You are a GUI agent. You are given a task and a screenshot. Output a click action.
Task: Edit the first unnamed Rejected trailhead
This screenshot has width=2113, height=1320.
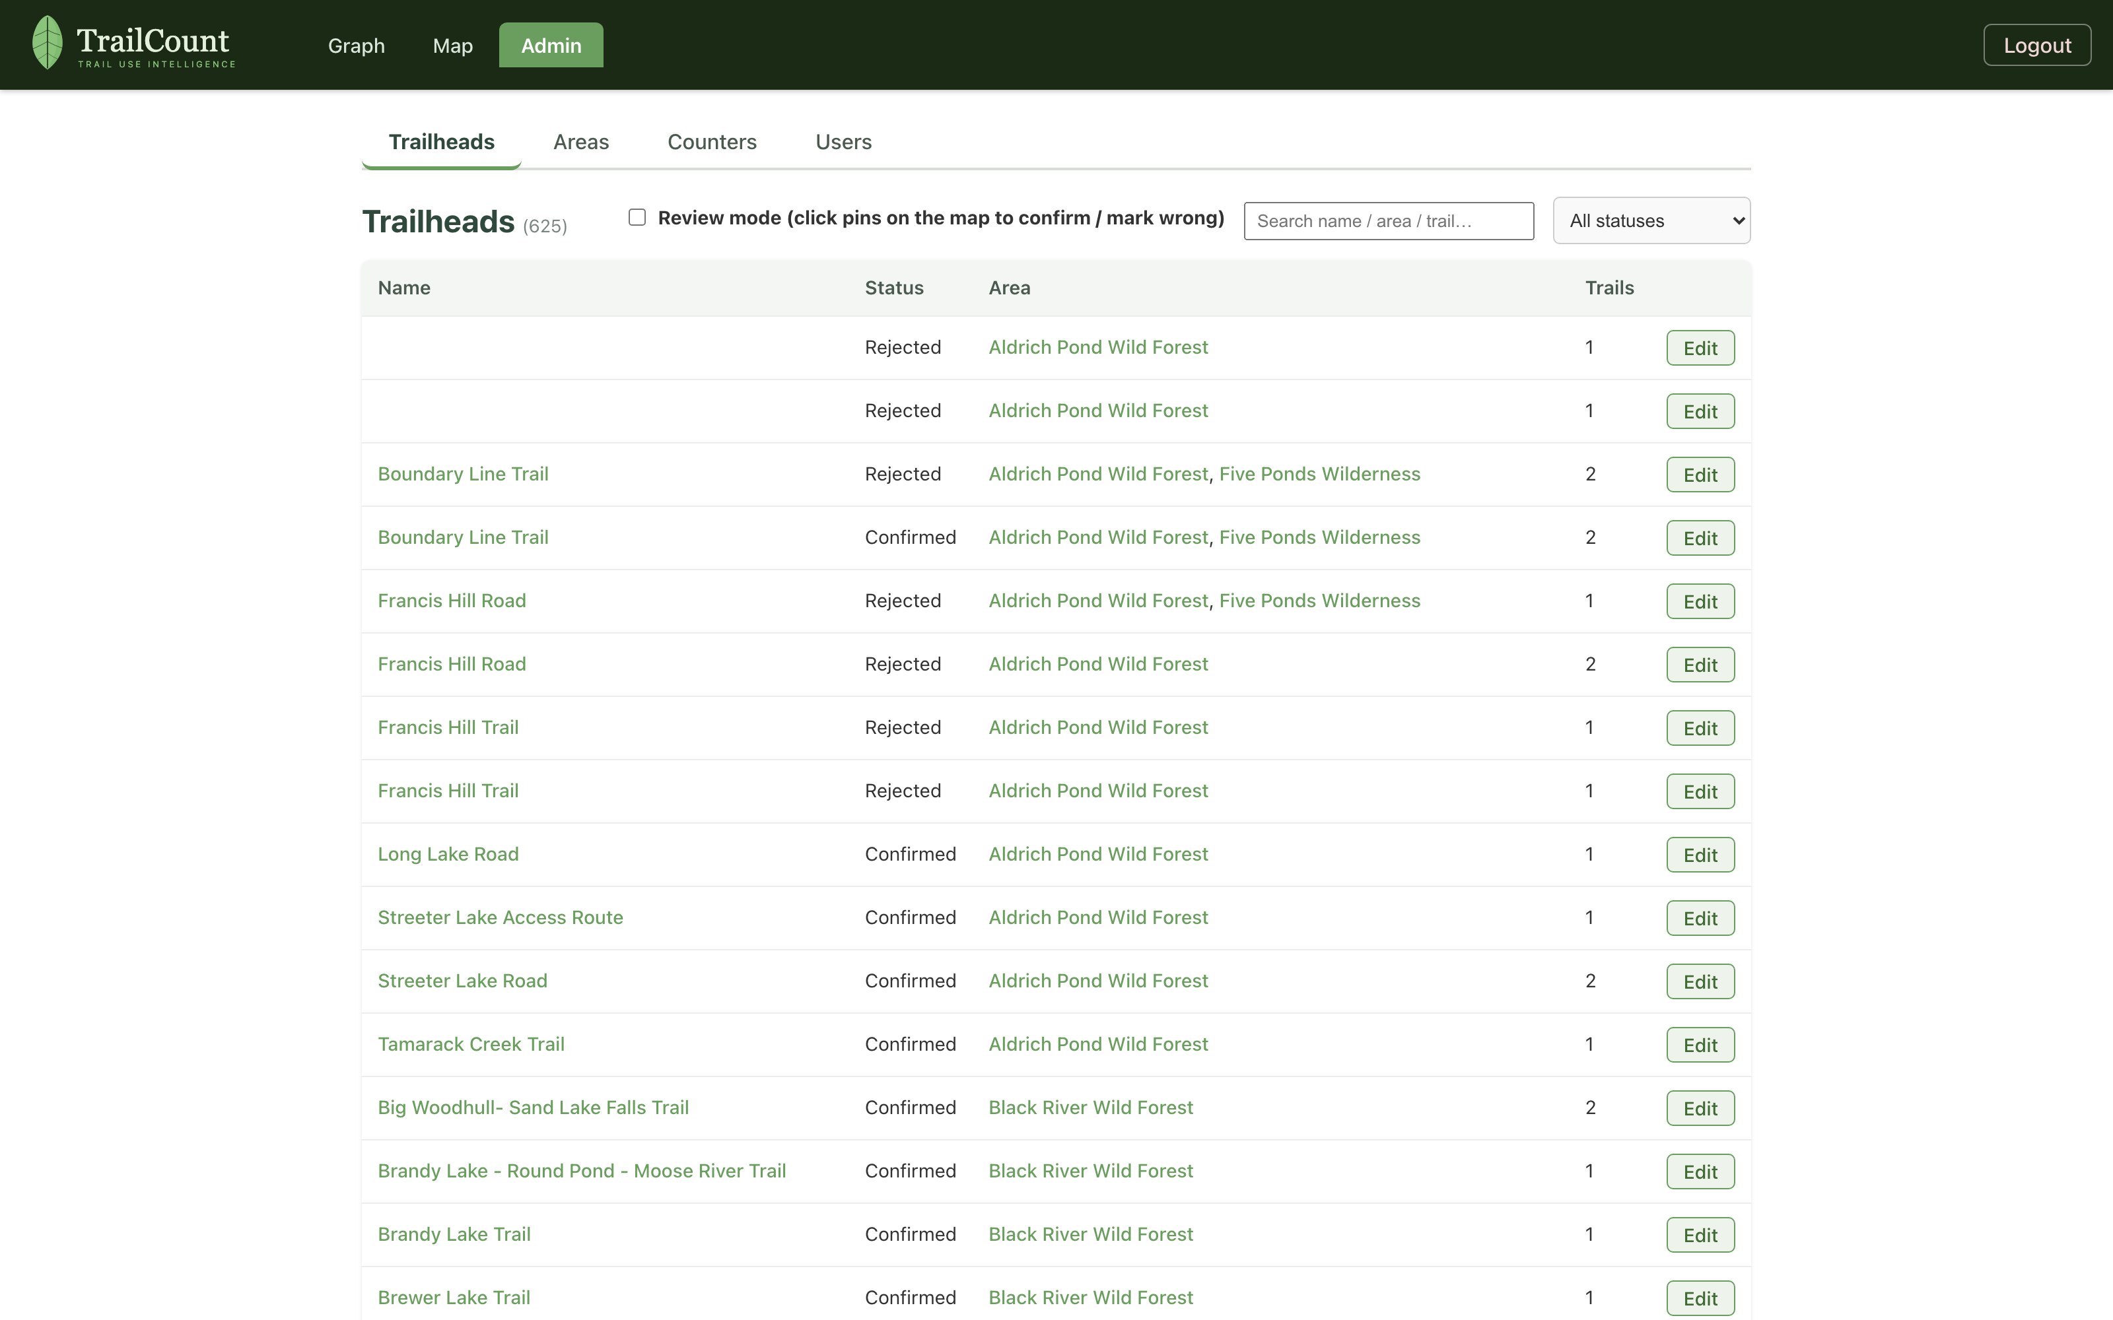point(1700,348)
